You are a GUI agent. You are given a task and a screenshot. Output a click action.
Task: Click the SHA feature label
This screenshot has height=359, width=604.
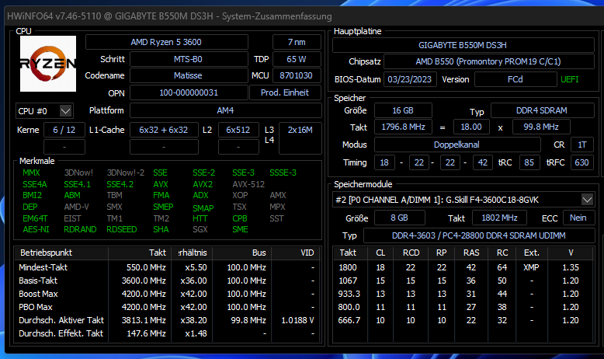click(161, 229)
